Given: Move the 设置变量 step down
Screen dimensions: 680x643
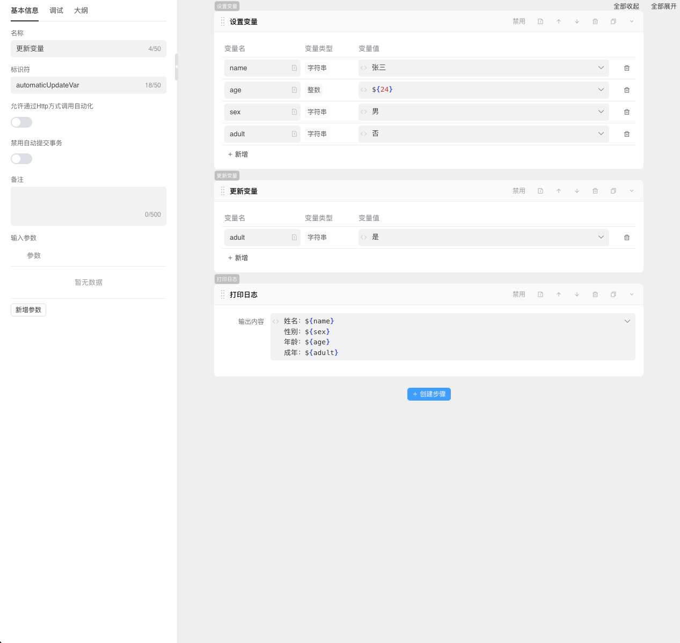Looking at the screenshot, I should pos(577,21).
